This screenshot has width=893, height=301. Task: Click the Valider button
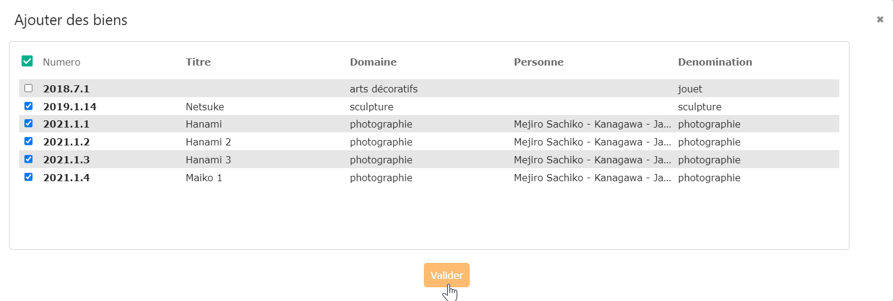[x=447, y=275]
